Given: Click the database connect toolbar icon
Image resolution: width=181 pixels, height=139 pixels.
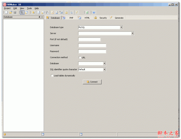Looking at the screenshot, I should [33, 12].
